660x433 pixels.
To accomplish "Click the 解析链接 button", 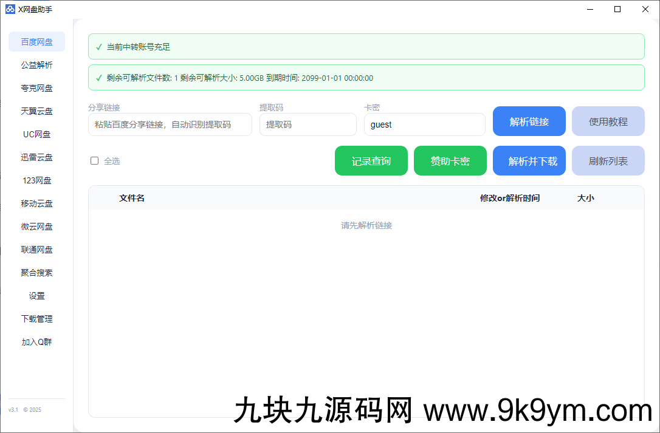I will [x=529, y=121].
